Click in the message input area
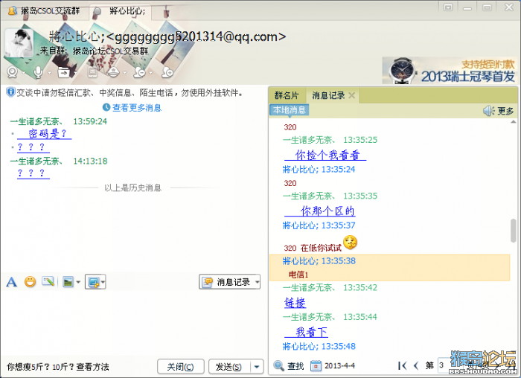This screenshot has height=378, width=521. coord(133,322)
